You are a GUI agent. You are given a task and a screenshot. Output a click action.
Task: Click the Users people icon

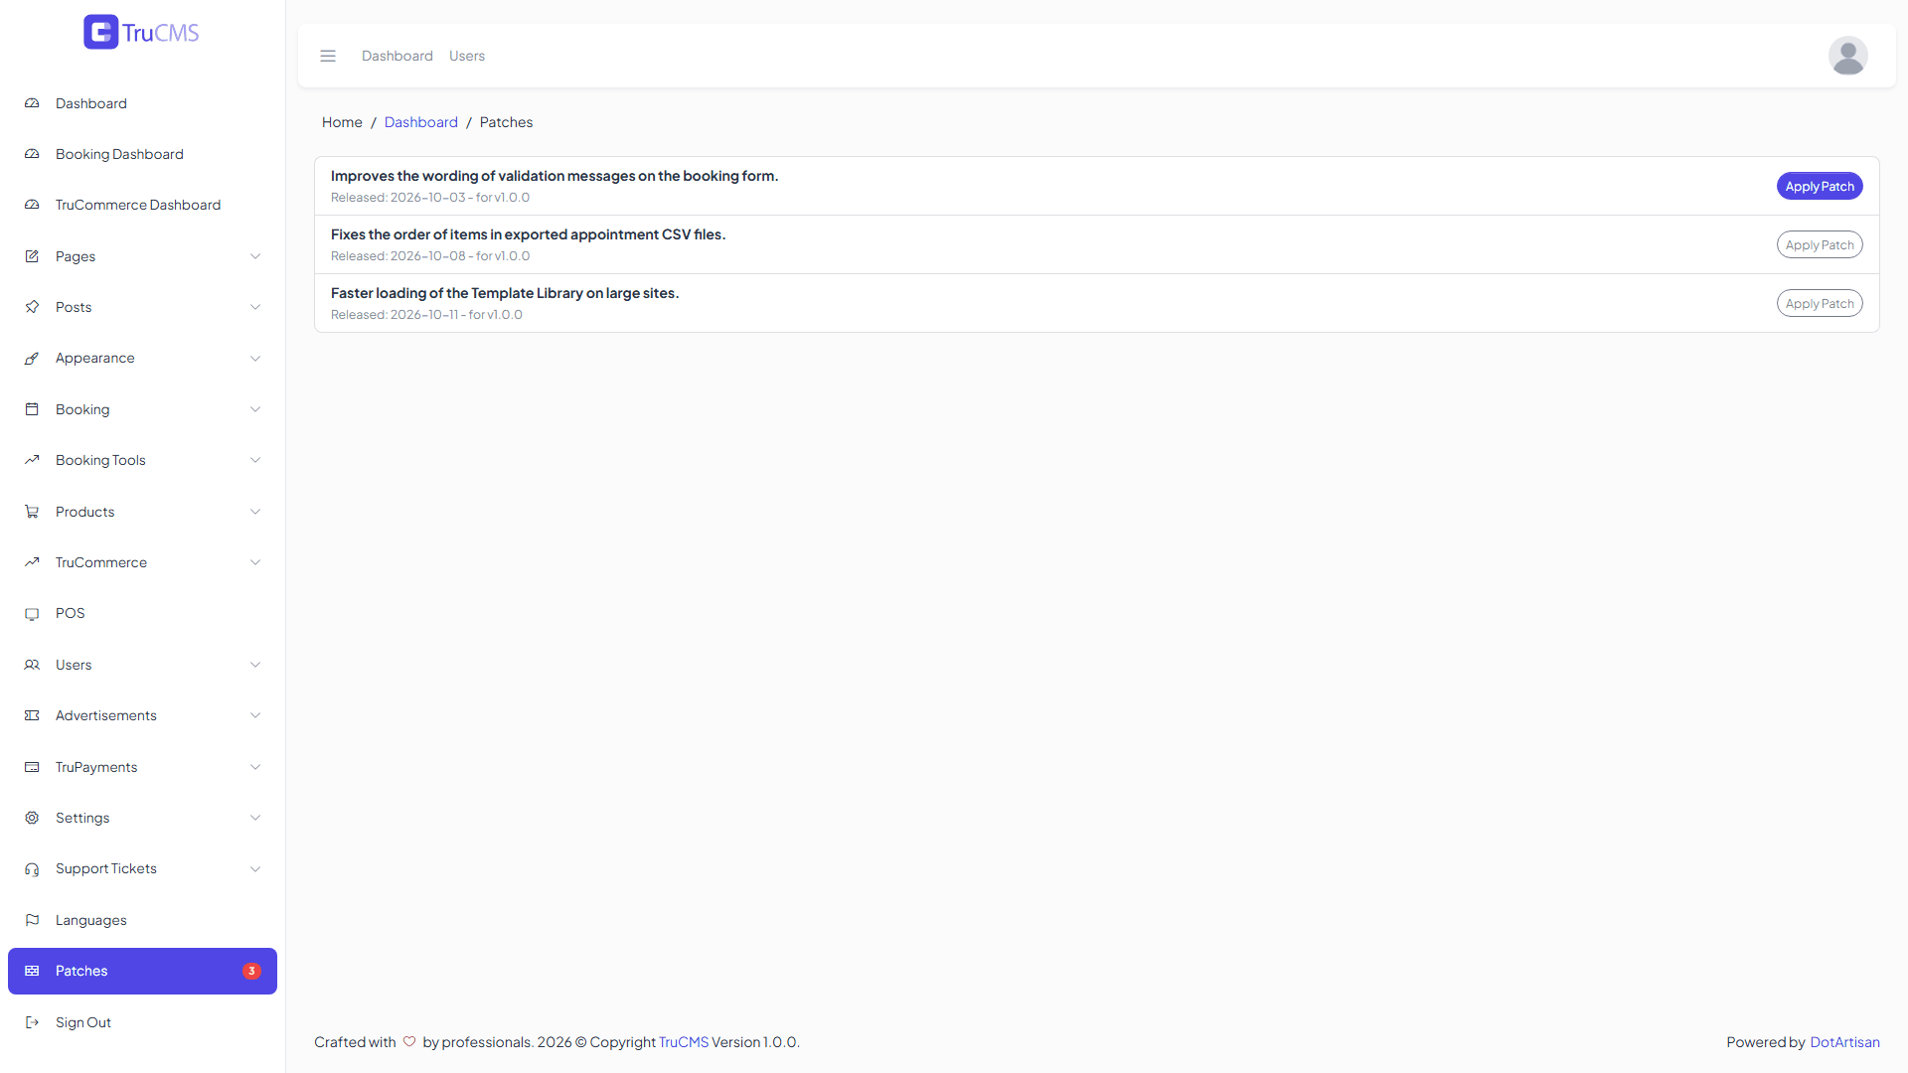pyautogui.click(x=32, y=665)
